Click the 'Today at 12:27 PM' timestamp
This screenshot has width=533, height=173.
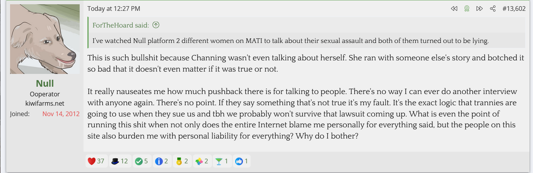(114, 9)
